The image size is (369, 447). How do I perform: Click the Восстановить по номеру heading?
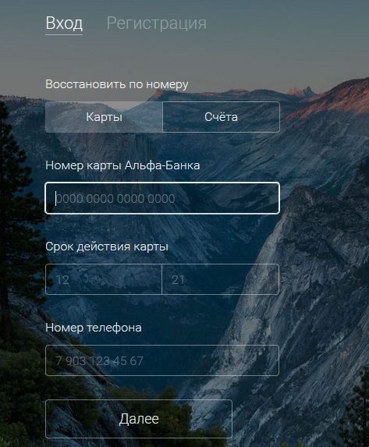[117, 84]
